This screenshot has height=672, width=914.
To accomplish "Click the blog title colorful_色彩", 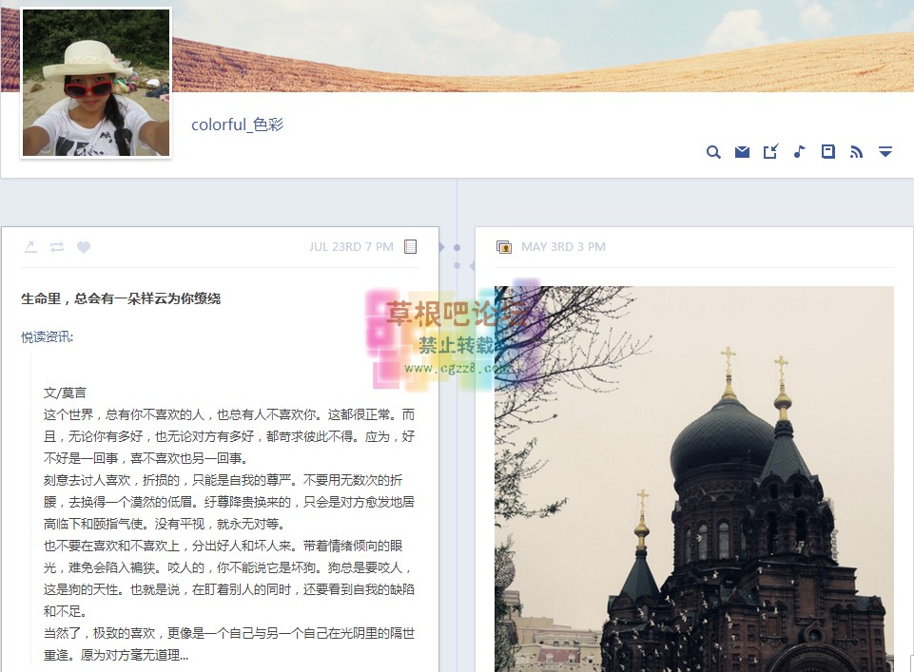I will 237,125.
